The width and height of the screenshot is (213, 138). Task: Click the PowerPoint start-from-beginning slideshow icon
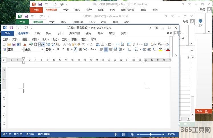click(x=62, y=4)
